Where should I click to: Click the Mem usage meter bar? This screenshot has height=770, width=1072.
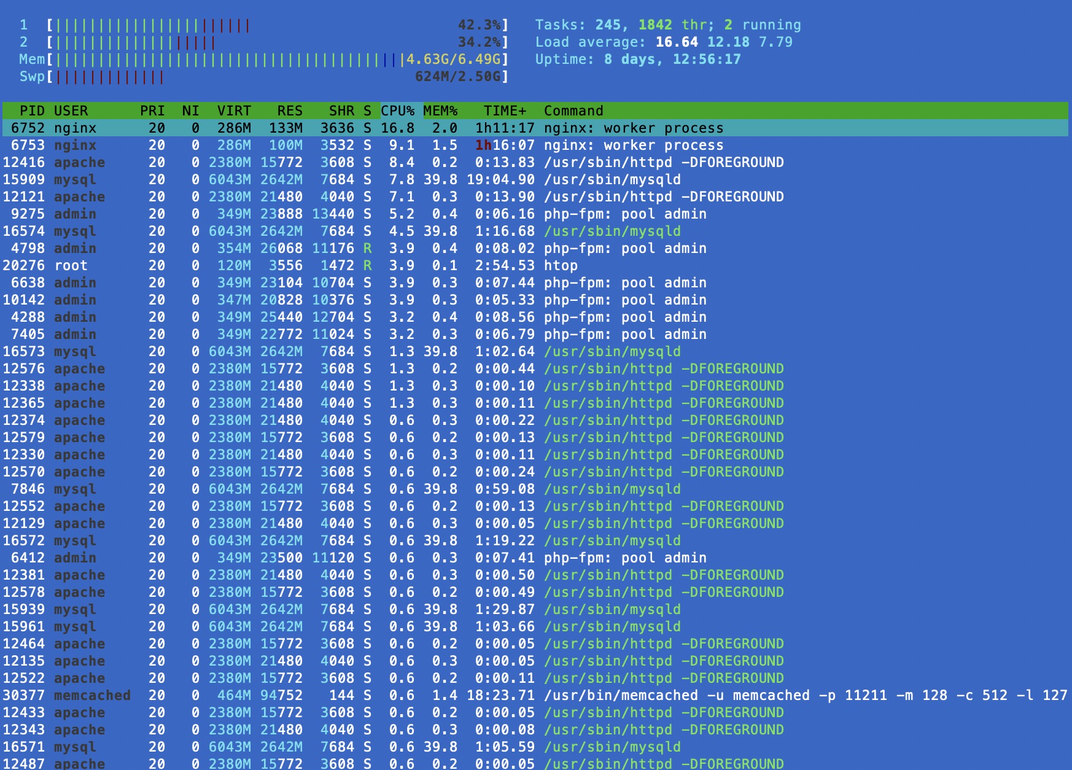coord(278,60)
